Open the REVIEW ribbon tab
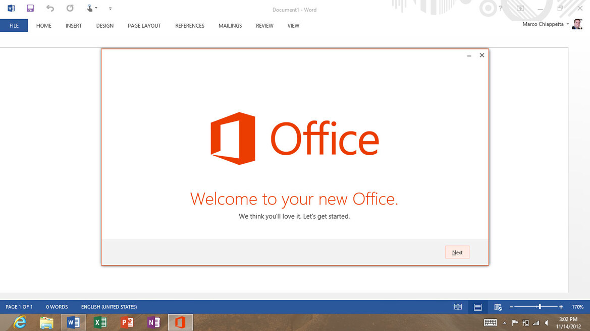The width and height of the screenshot is (590, 331). point(264,26)
